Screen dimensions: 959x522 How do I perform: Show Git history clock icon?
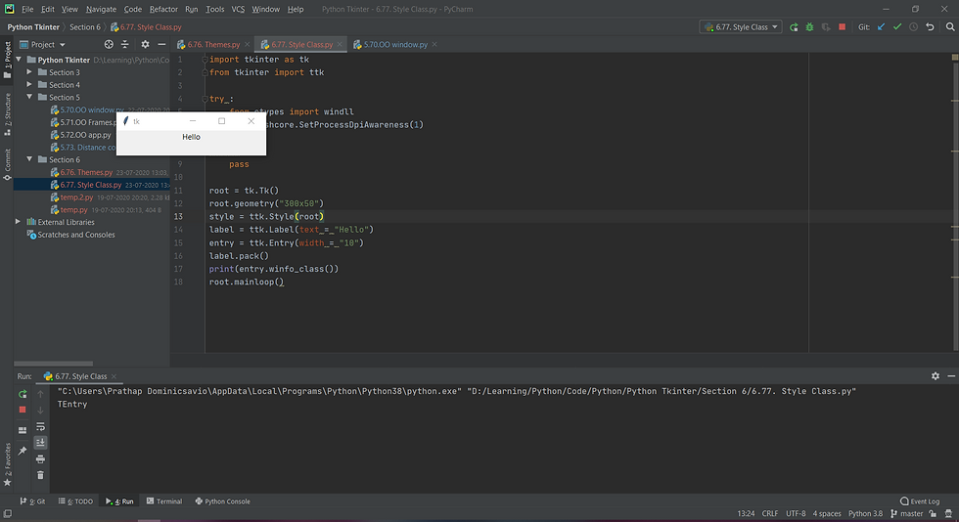pyautogui.click(x=913, y=27)
